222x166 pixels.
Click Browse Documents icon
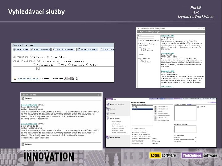pos(155,120)
